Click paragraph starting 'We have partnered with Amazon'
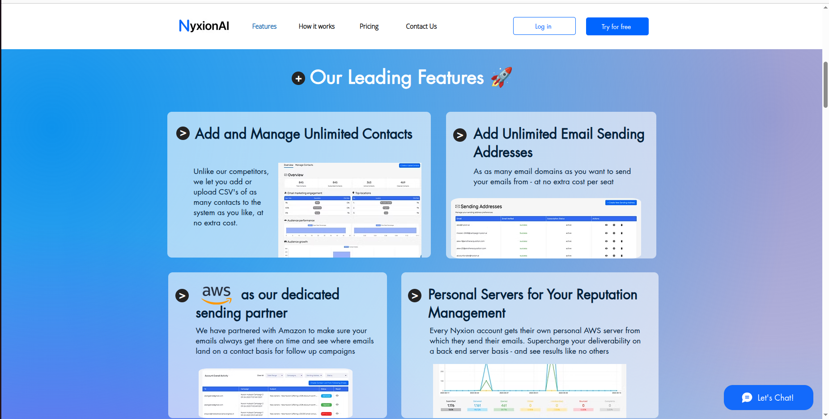The width and height of the screenshot is (829, 419). pos(285,341)
